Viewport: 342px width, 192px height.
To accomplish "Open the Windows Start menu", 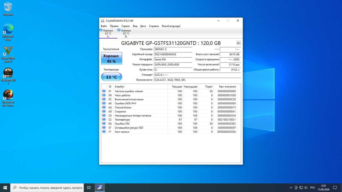I will tap(5, 188).
